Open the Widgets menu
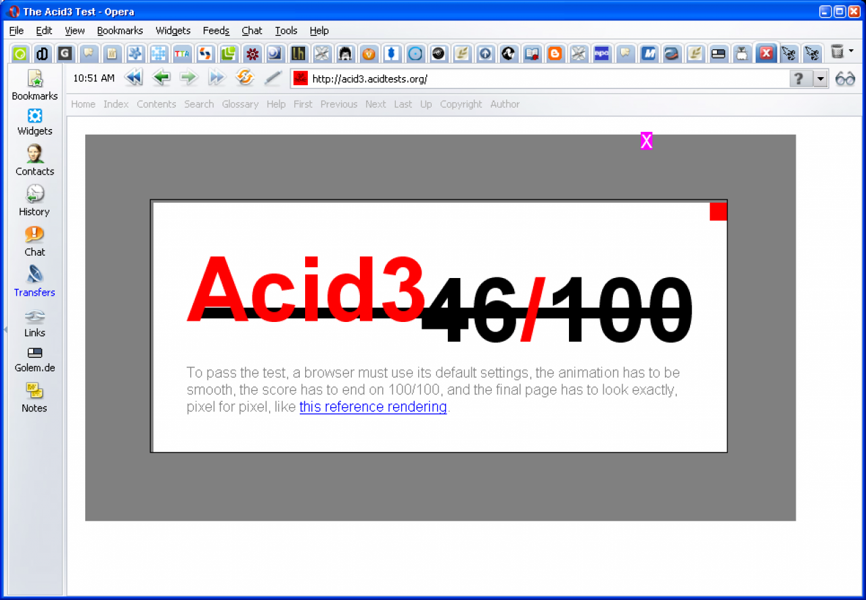The width and height of the screenshot is (866, 600). [173, 30]
